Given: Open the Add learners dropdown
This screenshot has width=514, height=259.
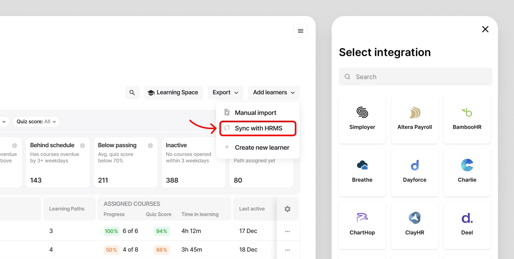Looking at the screenshot, I should [274, 93].
